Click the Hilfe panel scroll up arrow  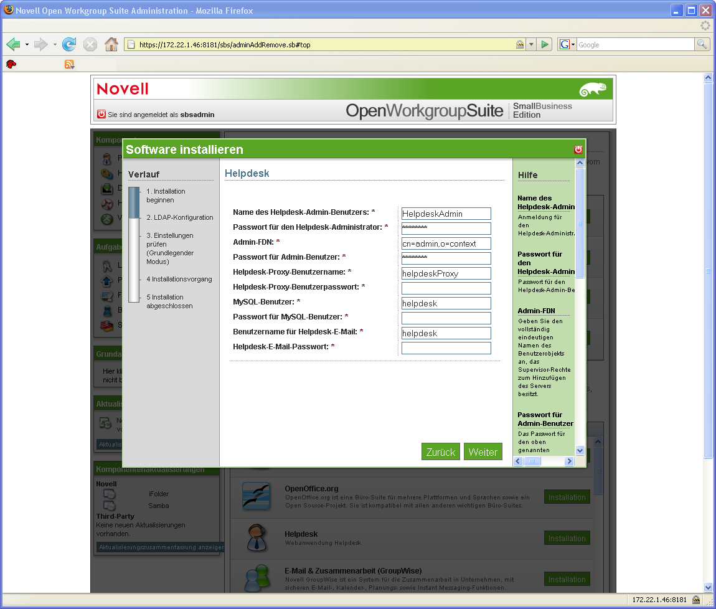580,163
